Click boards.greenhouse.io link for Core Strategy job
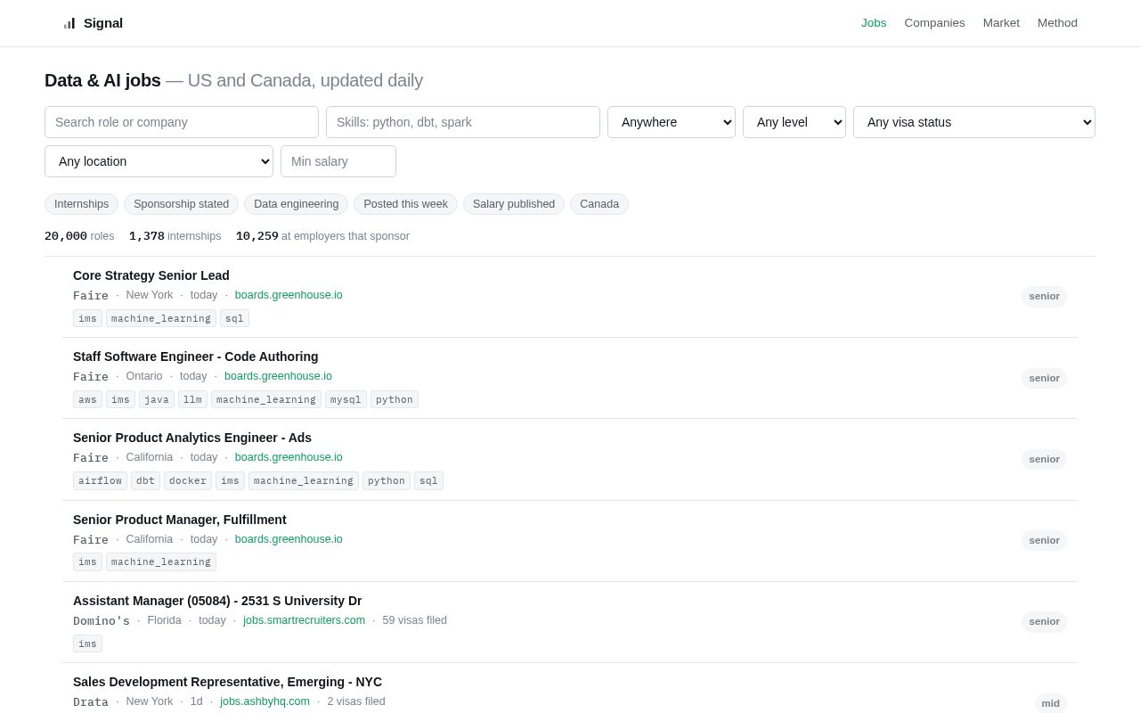Viewport: 1140px width, 713px height. coord(289,295)
